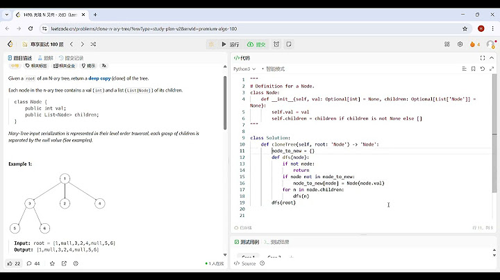Go to the next problem arrow

coord(82,44)
